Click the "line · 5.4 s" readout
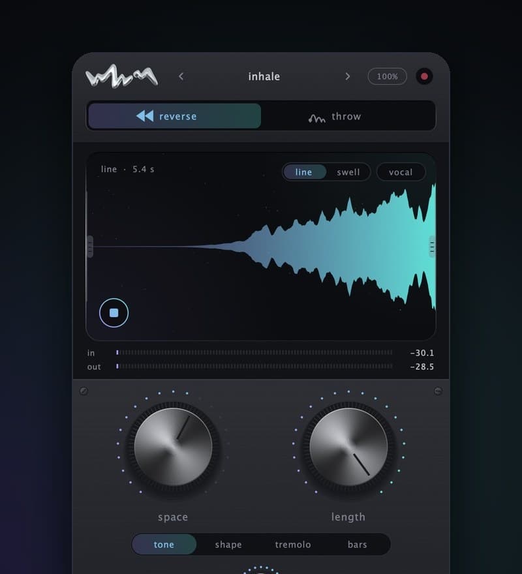Viewport: 522px width, 574px height. pyautogui.click(x=127, y=169)
